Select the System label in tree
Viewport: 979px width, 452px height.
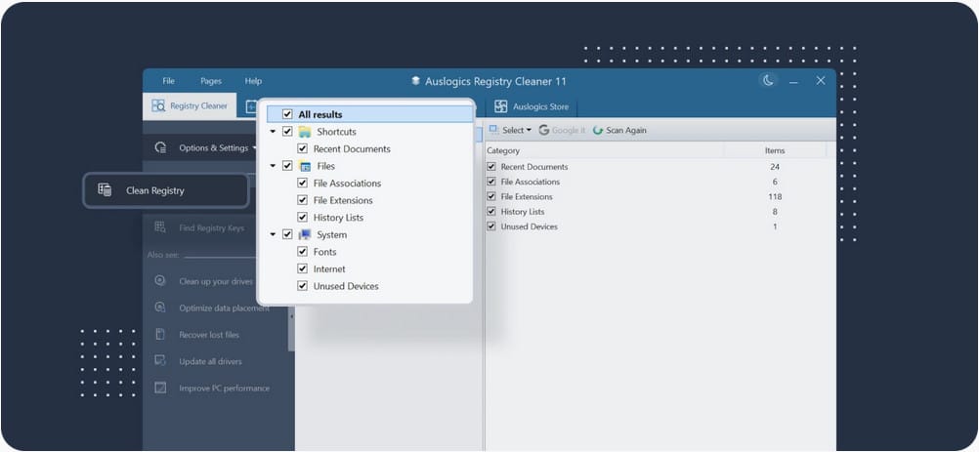[x=331, y=234]
